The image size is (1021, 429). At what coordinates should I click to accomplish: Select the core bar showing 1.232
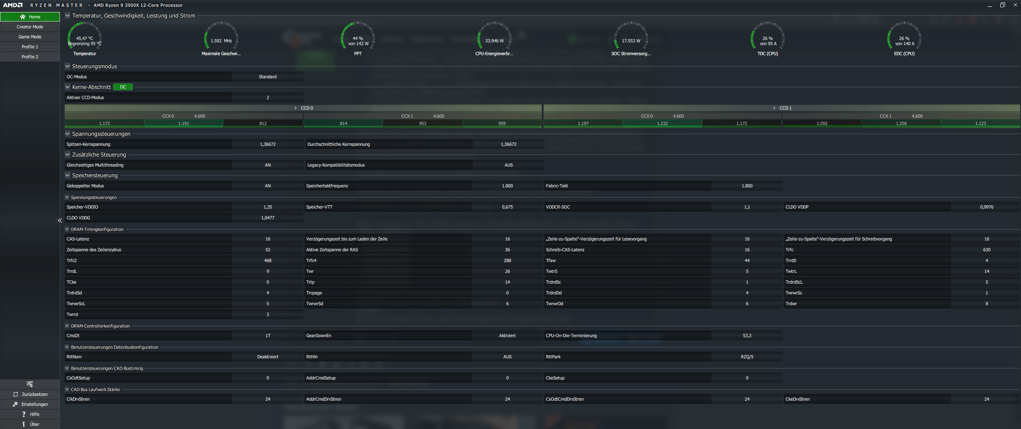662,124
